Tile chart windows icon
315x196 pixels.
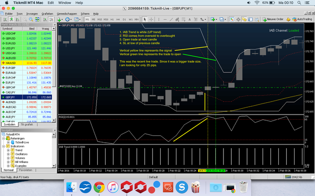(37, 20)
